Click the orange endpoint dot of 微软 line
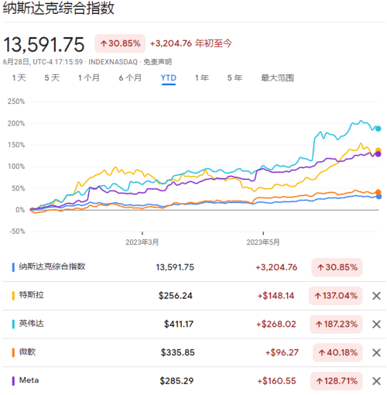387x395 pixels. click(x=378, y=192)
